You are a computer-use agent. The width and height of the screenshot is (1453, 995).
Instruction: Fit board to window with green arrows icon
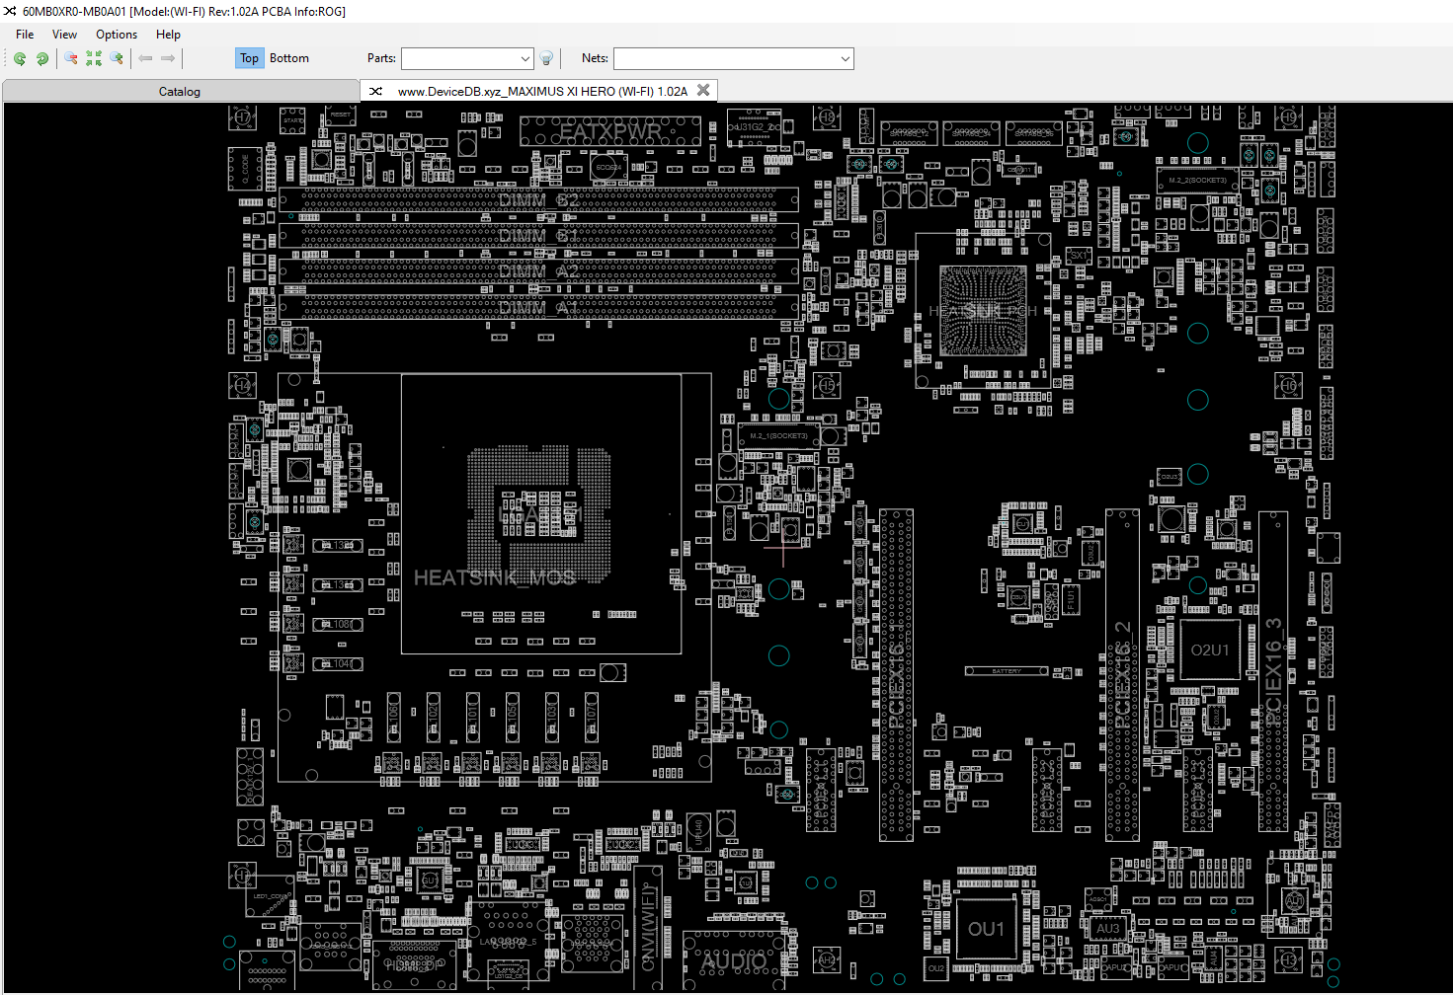[x=94, y=58]
